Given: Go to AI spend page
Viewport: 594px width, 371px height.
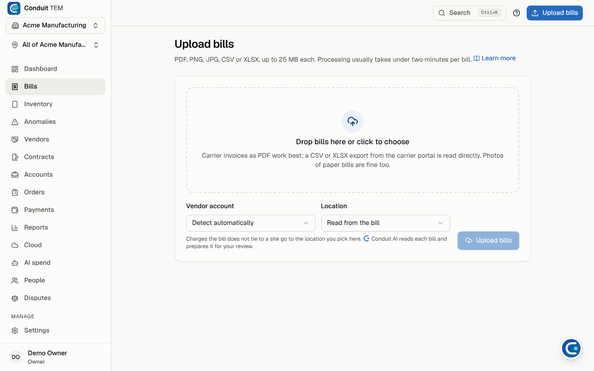Looking at the screenshot, I should pyautogui.click(x=55, y=262).
